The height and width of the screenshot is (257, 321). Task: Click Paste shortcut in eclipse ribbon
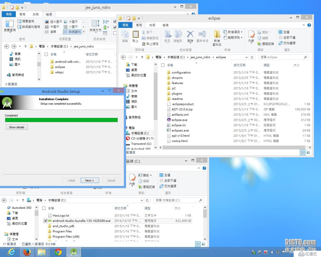pyautogui.click(x=150, y=44)
